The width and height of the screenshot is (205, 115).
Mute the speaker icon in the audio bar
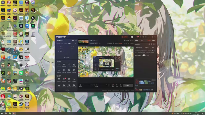(x=97, y=85)
